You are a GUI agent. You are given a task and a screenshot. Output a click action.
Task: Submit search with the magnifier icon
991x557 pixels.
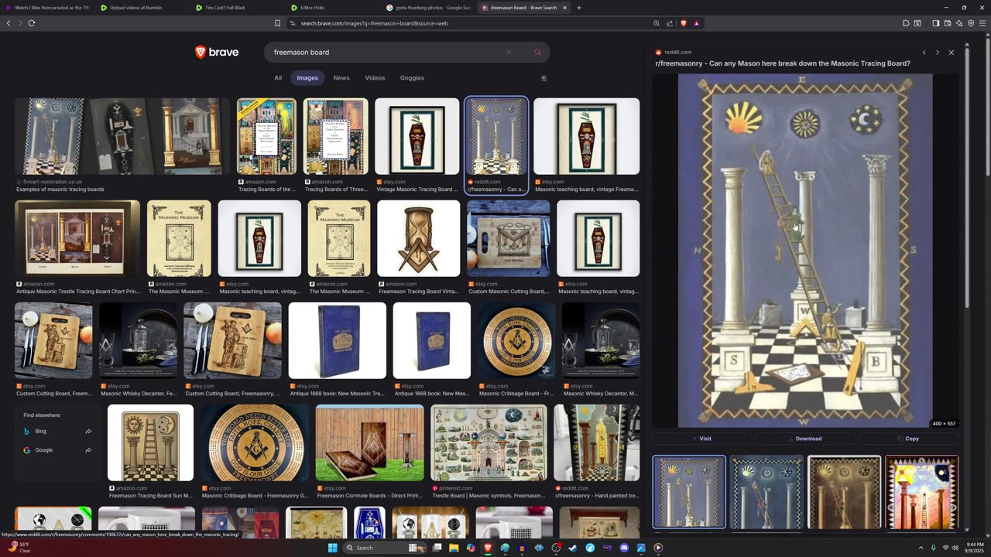(x=537, y=53)
